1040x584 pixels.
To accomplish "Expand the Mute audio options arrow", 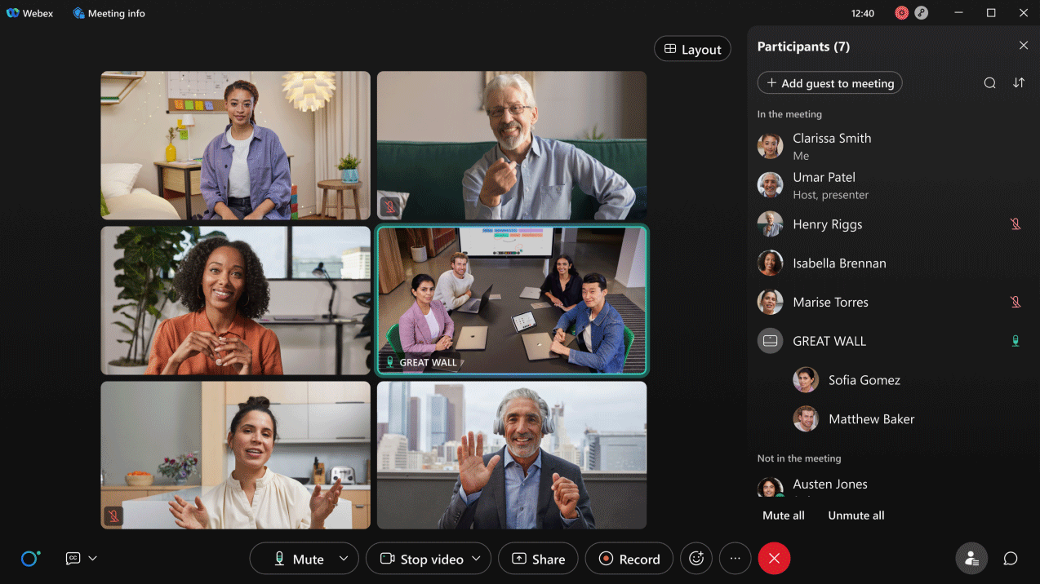I will [x=344, y=559].
